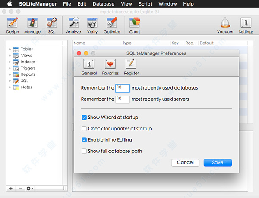The image size is (259, 198).
Task: Expand the Reports tree node
Action: (x=10, y=74)
